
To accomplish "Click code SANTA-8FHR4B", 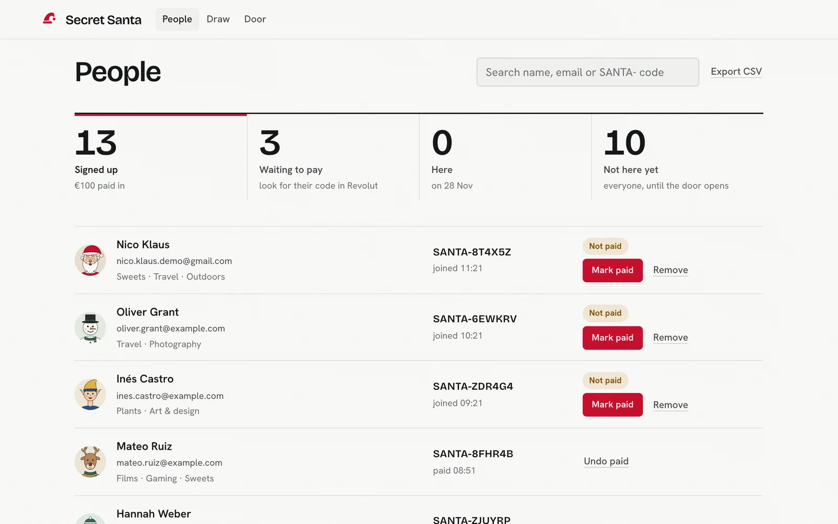I will (473, 454).
